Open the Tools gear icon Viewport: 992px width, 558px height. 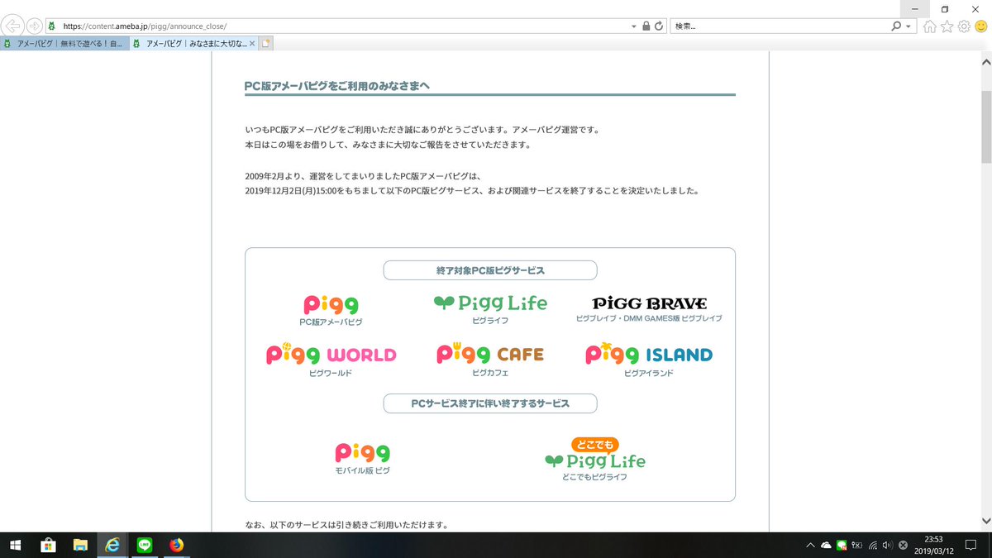[964, 26]
